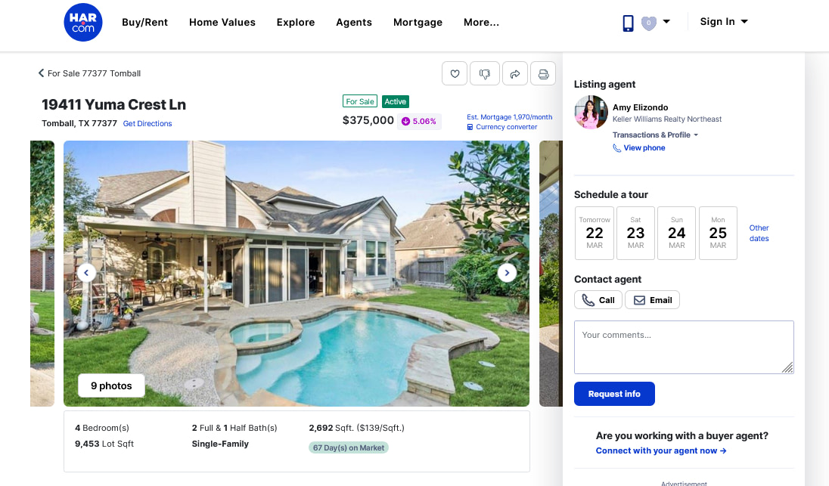
Task: Select tour date Mon 25 Mar
Action: (718, 233)
